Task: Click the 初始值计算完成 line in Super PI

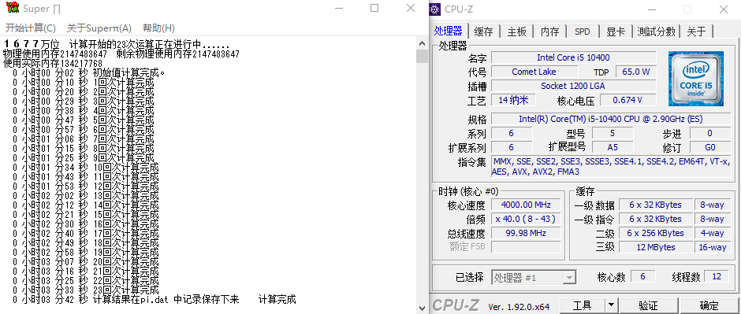Action: coord(89,73)
